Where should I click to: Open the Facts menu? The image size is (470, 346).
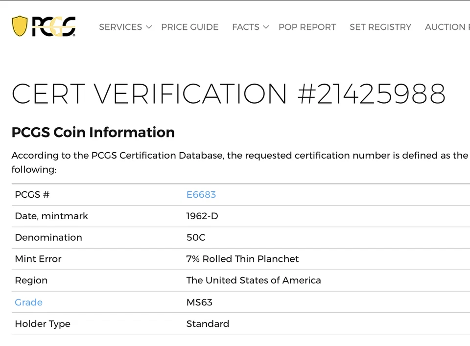coord(246,27)
